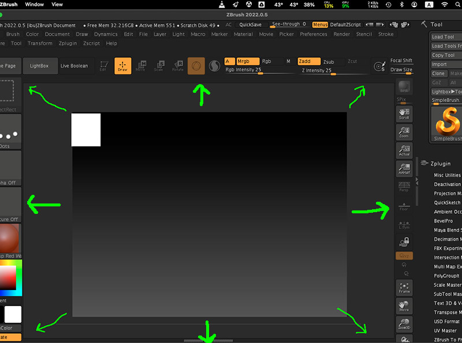Click the Load Tool button
This screenshot has height=343, width=462.
(446, 37)
